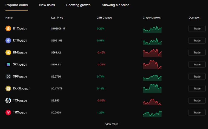Click the DOGE/USDT pair name
Screen dimensions: 208x129
21,88
